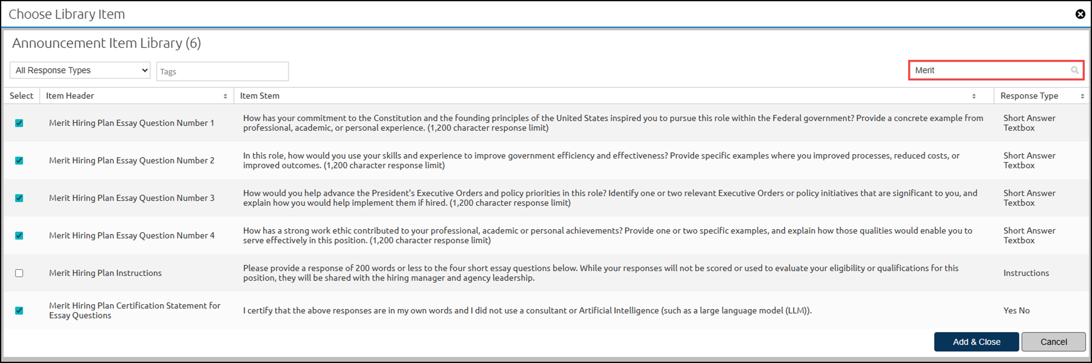Click the 'Instructions' response type cell
Viewport: 1092px width, 363px height.
click(x=1025, y=273)
